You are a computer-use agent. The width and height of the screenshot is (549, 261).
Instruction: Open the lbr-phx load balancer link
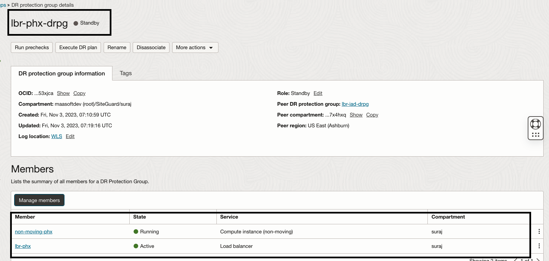(23, 246)
